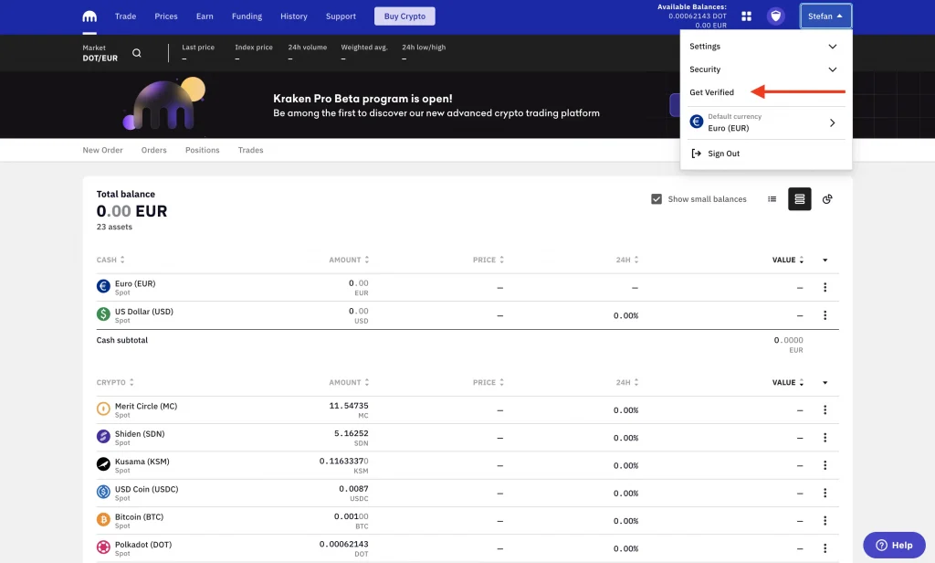The height and width of the screenshot is (563, 935).
Task: Switch to compact list view icon
Action: pyautogui.click(x=772, y=199)
